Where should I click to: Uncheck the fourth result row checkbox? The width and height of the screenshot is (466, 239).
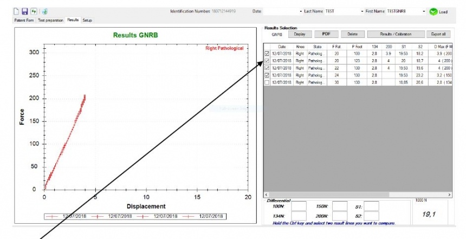(x=267, y=75)
